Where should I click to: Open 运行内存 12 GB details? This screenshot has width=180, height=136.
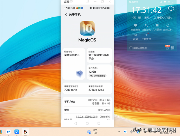(x=99, y=72)
